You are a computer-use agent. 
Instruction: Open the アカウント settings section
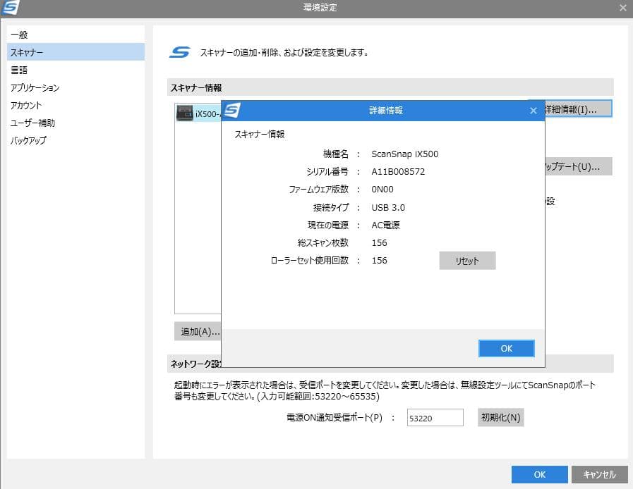coord(27,105)
